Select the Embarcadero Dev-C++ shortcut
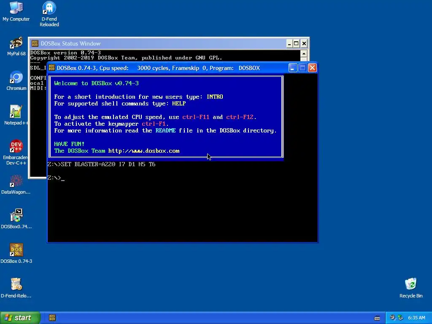The height and width of the screenshot is (324, 432). coord(16,152)
